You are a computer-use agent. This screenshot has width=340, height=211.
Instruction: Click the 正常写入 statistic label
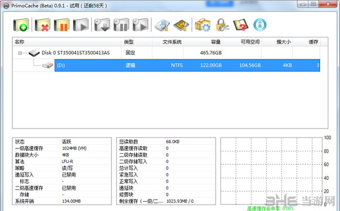point(128,181)
